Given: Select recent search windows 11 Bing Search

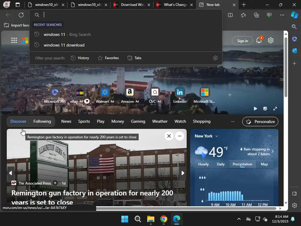Looking at the screenshot, I should click(x=126, y=35).
